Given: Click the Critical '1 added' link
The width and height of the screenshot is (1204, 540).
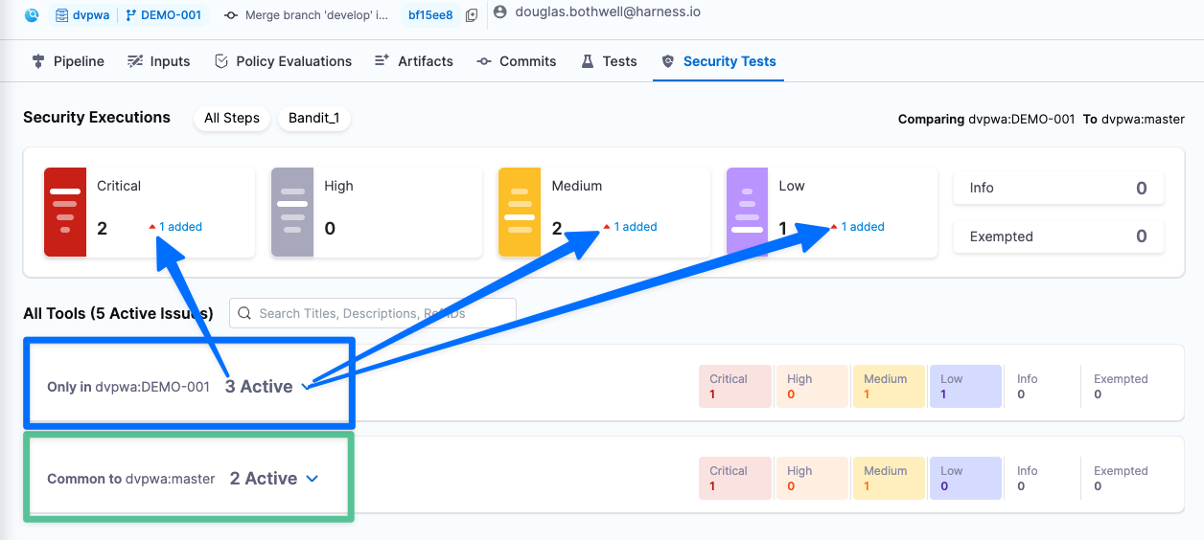Looking at the screenshot, I should (180, 227).
